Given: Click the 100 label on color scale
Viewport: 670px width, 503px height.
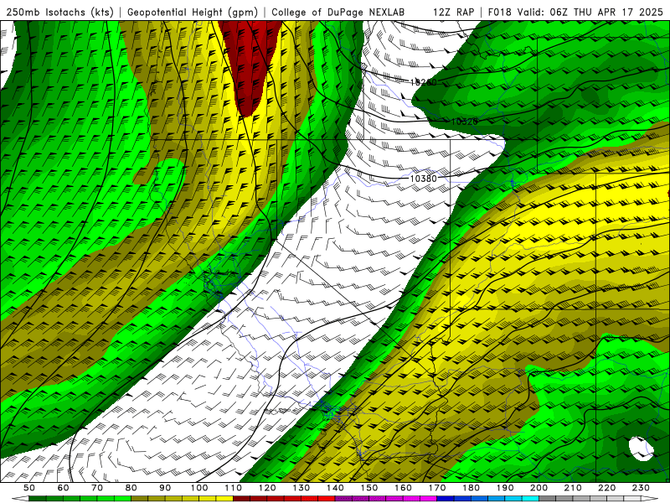Looking at the screenshot, I should coord(199,488).
